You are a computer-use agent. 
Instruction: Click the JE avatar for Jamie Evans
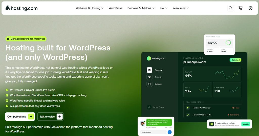(149, 107)
